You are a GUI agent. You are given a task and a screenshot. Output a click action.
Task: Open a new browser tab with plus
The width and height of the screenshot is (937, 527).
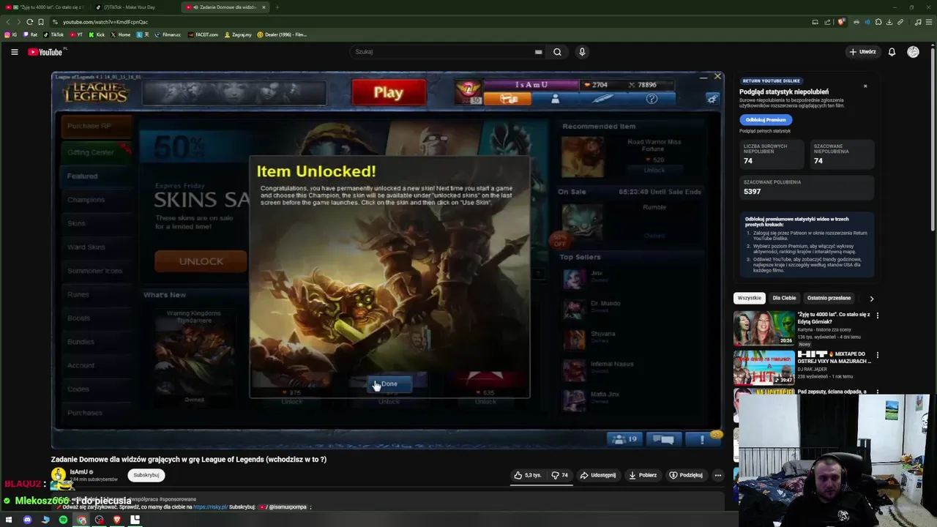[x=277, y=7]
